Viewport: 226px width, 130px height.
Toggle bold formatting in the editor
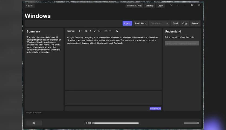click(x=86, y=31)
